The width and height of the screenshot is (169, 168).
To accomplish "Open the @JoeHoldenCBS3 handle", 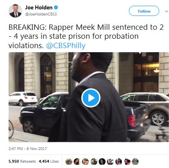I will pos(41,14).
